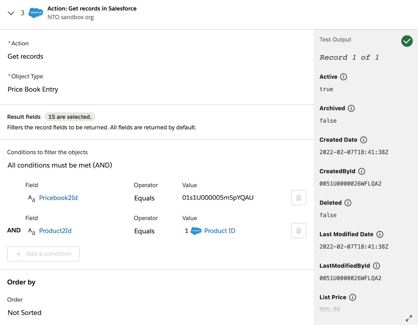Select the LastModifiedById value 0051U0000026WFLQA2
Image resolution: width=418 pixels, height=325 pixels.
tap(350, 278)
